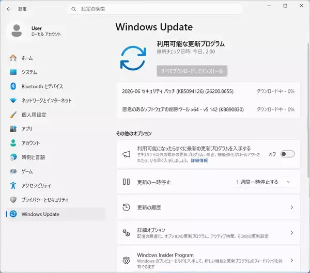Click the アクセシビリティ figure icon
Viewport: 310px width, 273px height.
[13, 185]
